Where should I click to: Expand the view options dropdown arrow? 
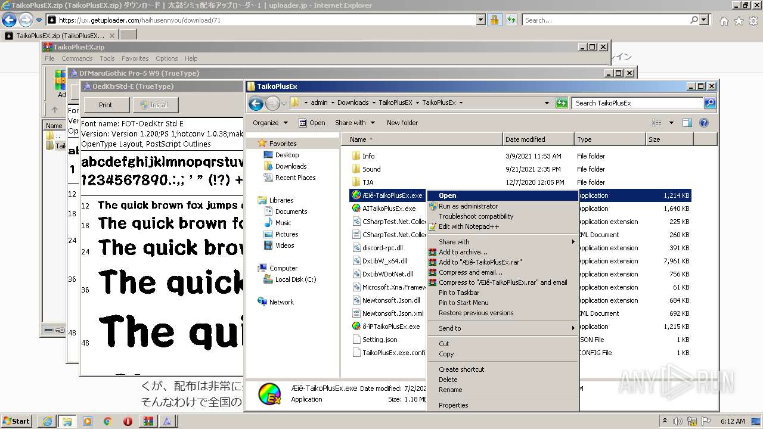click(x=671, y=123)
